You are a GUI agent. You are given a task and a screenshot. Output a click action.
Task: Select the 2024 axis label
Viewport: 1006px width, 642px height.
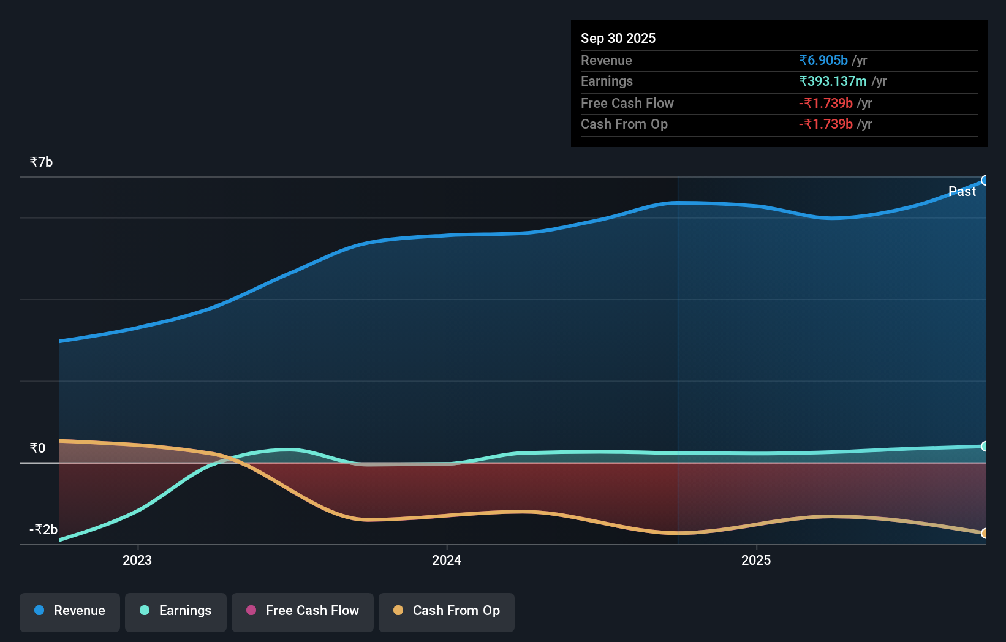pos(446,560)
